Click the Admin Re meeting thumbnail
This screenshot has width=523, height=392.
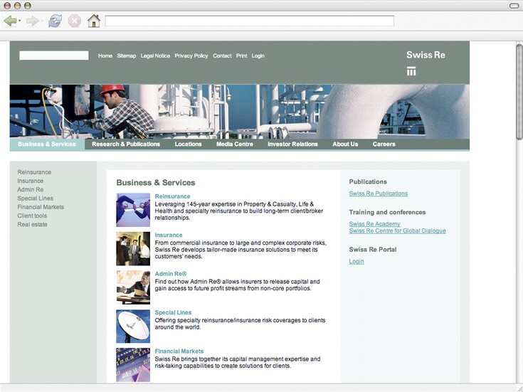(x=133, y=287)
